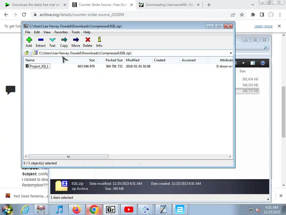
Task: Open the Windows Start menu
Action: (7, 209)
